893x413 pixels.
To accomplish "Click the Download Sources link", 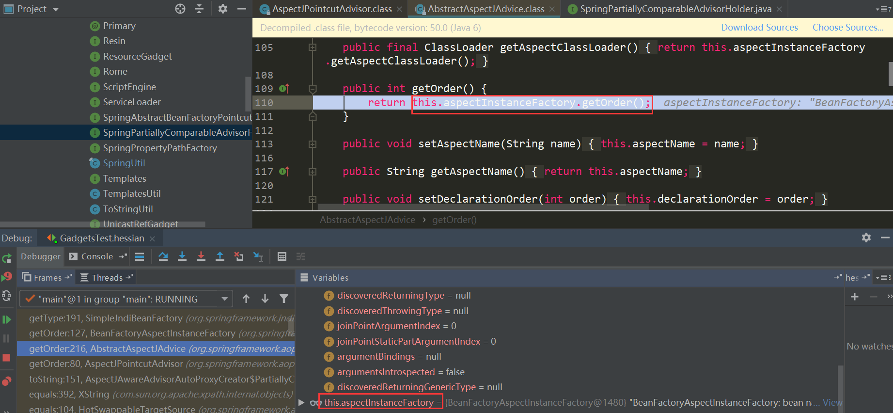I will coord(759,28).
